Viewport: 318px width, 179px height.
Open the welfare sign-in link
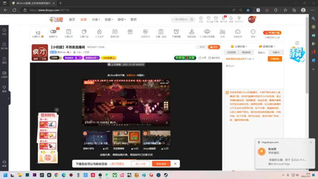pyautogui.click(x=214, y=58)
